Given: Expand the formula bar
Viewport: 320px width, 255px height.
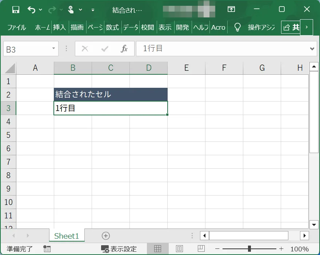Looking at the screenshot, I should tap(312, 49).
